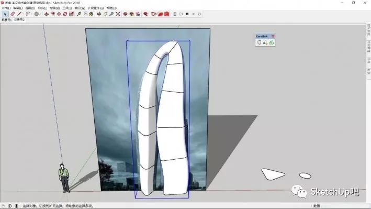Activate the Move tool cross icon
Screen dimensions: 371x209
point(59,14)
